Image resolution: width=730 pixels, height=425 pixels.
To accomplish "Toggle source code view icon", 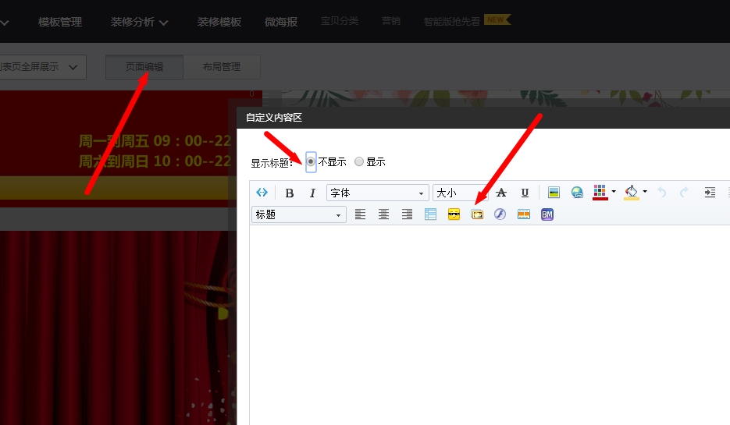I will point(262,193).
